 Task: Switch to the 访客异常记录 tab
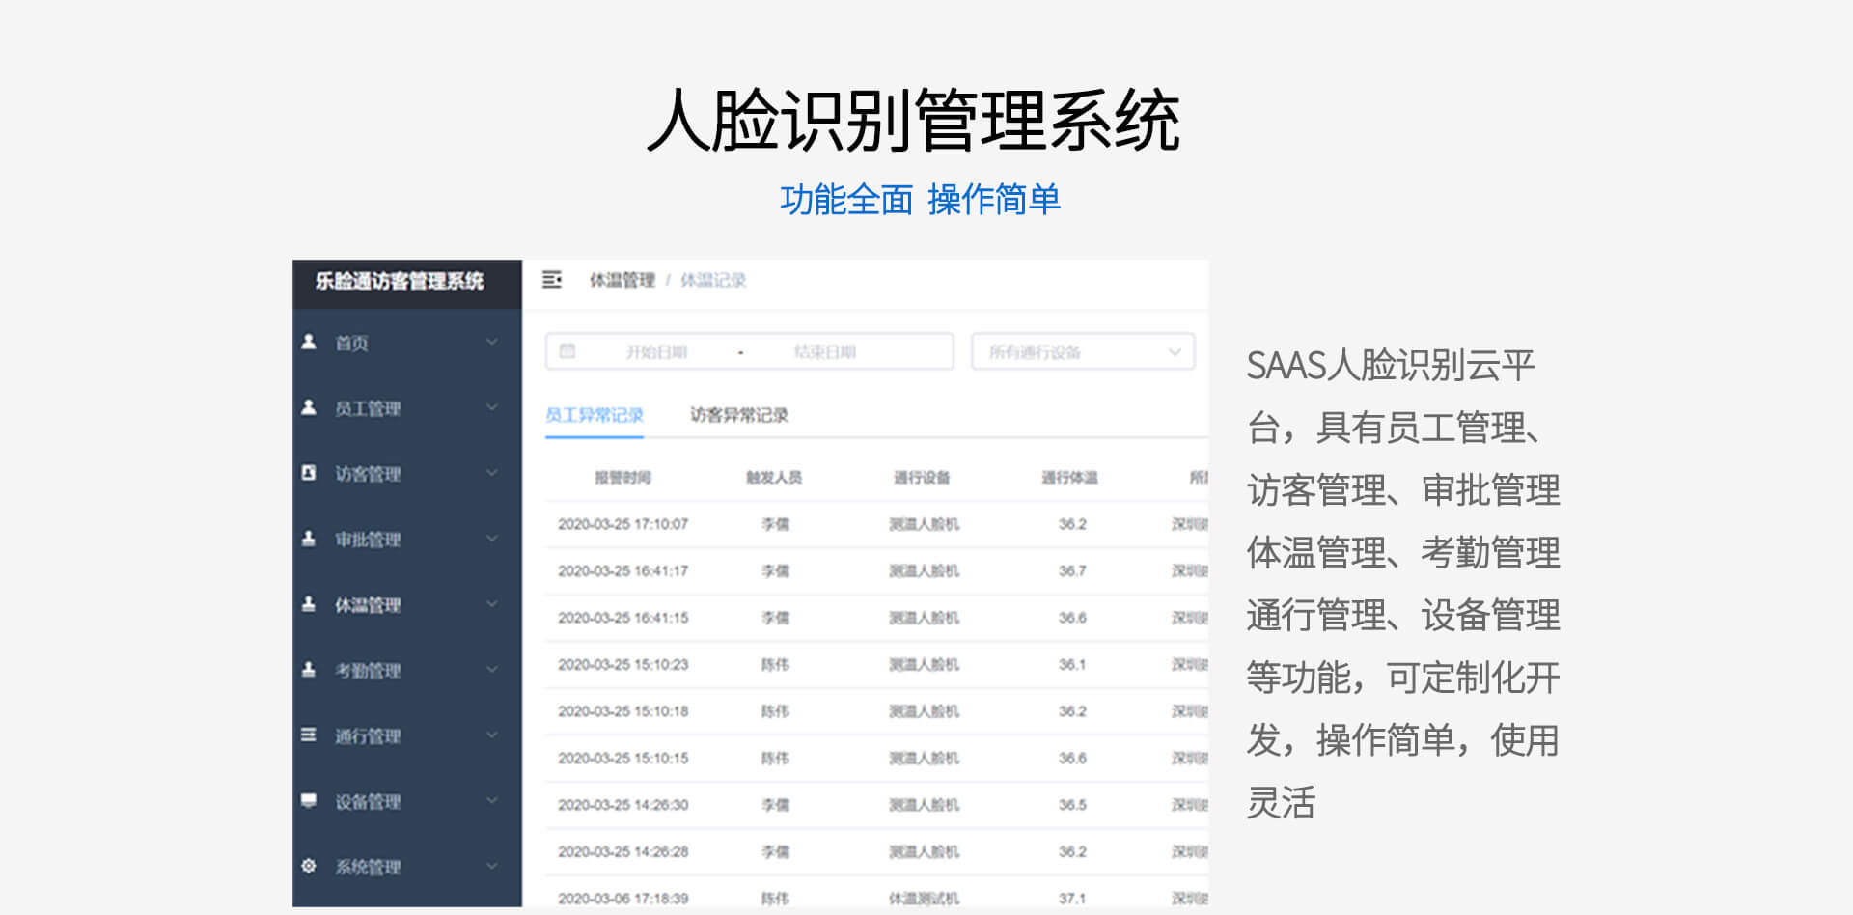(x=738, y=414)
